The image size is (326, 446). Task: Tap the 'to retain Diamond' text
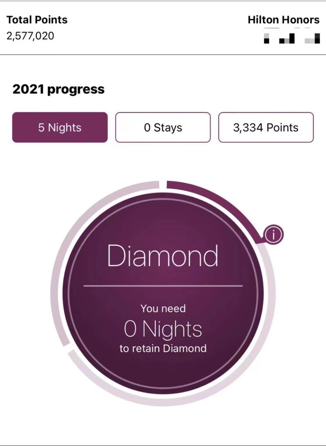point(163,348)
